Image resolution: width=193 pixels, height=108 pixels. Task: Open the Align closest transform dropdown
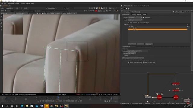pos(56,13)
